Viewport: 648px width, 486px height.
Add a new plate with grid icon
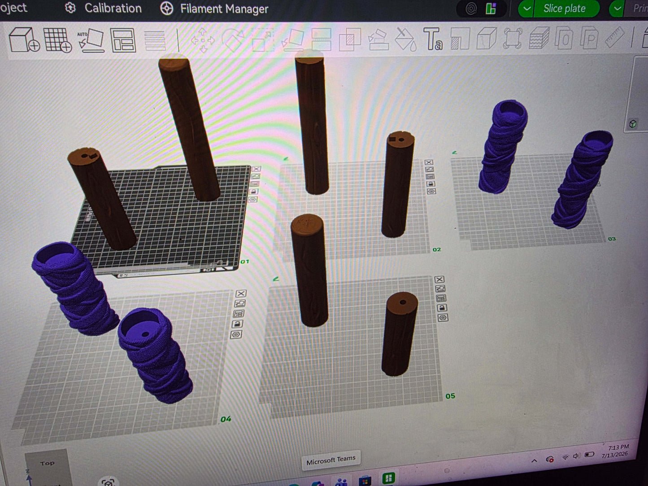tap(57, 40)
